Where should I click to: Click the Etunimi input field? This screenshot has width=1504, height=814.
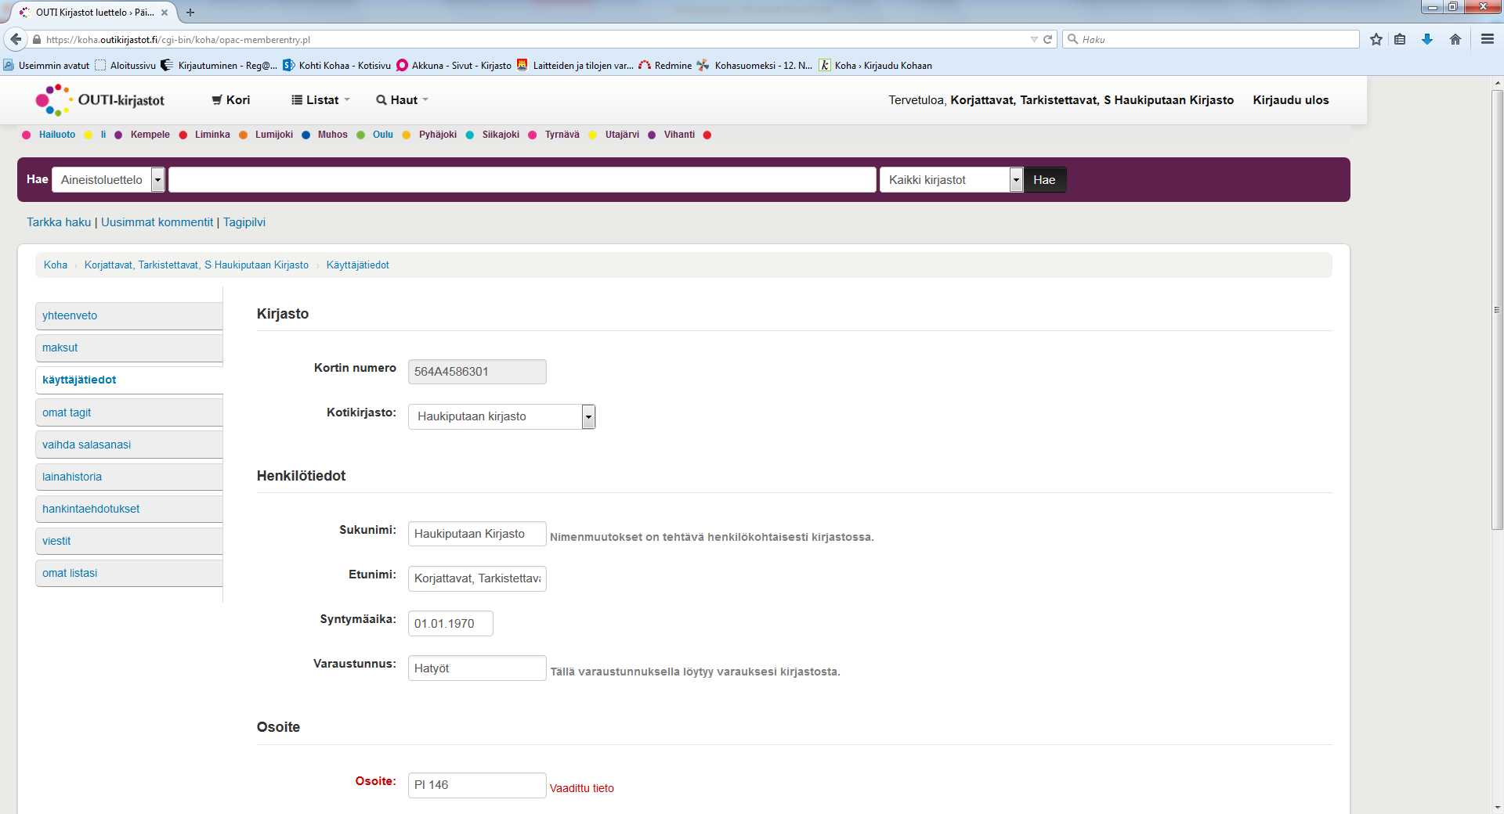coord(477,578)
